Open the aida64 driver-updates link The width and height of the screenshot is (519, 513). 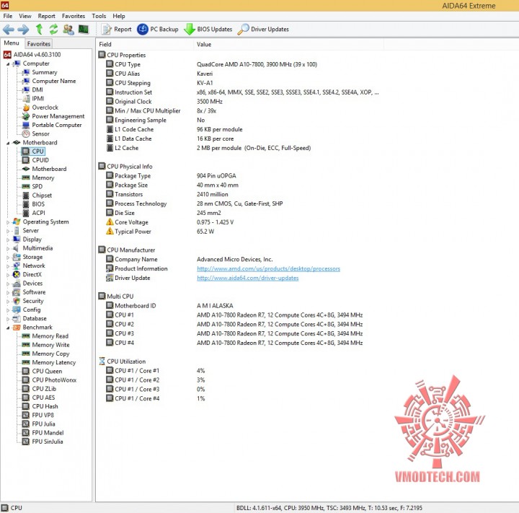[x=247, y=278]
